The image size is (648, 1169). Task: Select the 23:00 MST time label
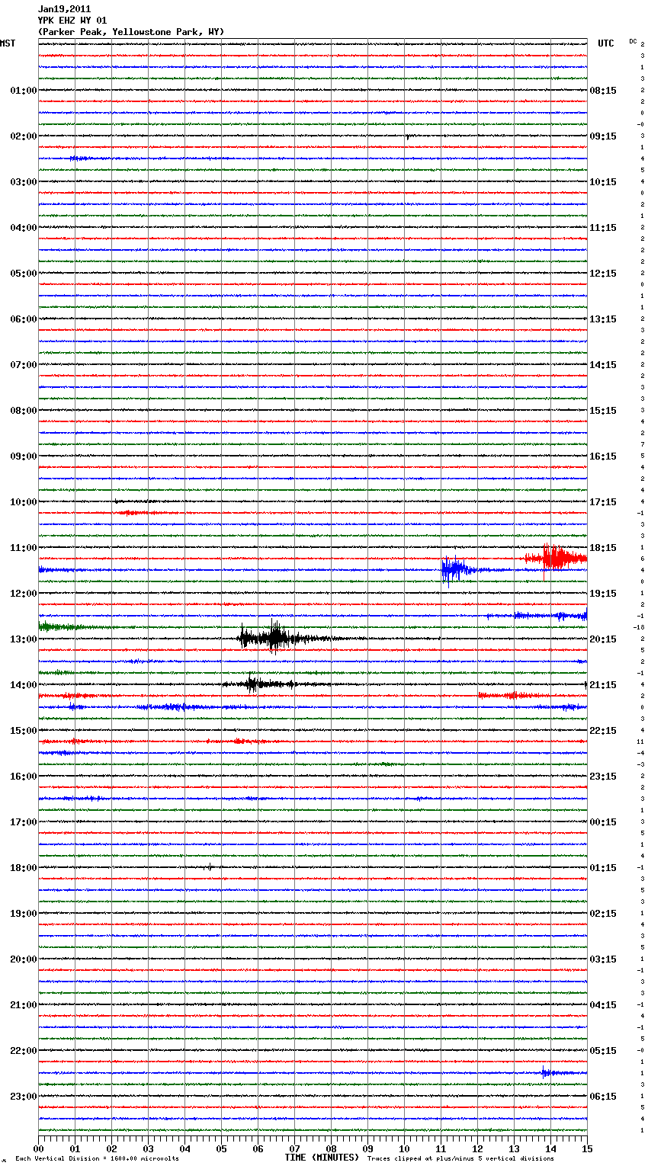23,1097
